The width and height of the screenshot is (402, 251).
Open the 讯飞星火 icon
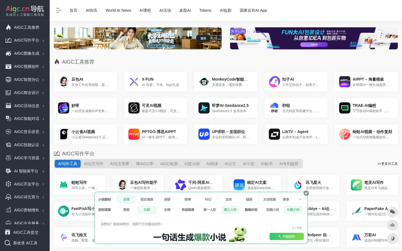298,185
